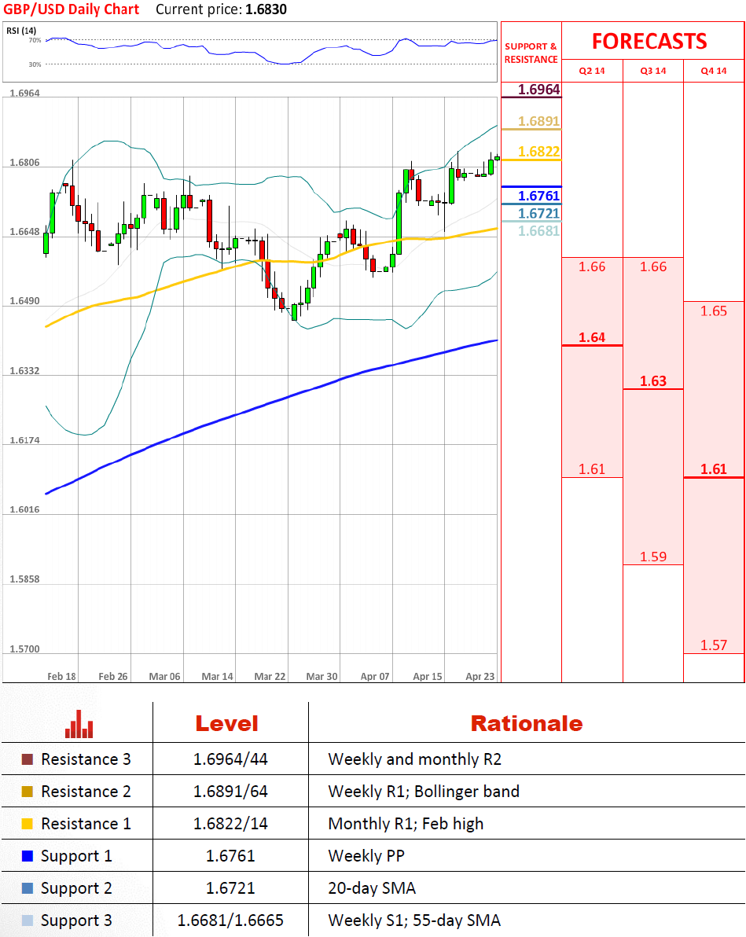Click rationale Weekly R1; Bollinger band
Screen dimensions: 746x937
[424, 792]
